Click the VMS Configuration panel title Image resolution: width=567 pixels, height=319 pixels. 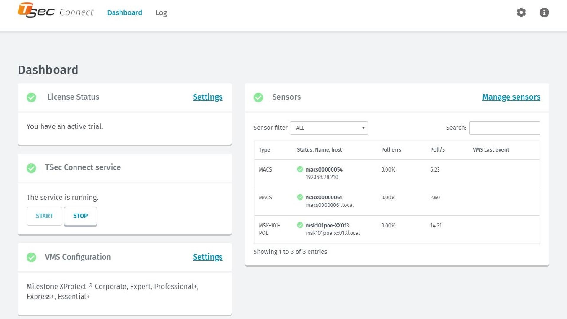(x=78, y=257)
